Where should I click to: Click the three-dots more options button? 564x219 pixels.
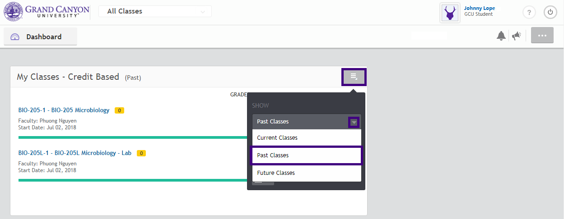point(542,36)
